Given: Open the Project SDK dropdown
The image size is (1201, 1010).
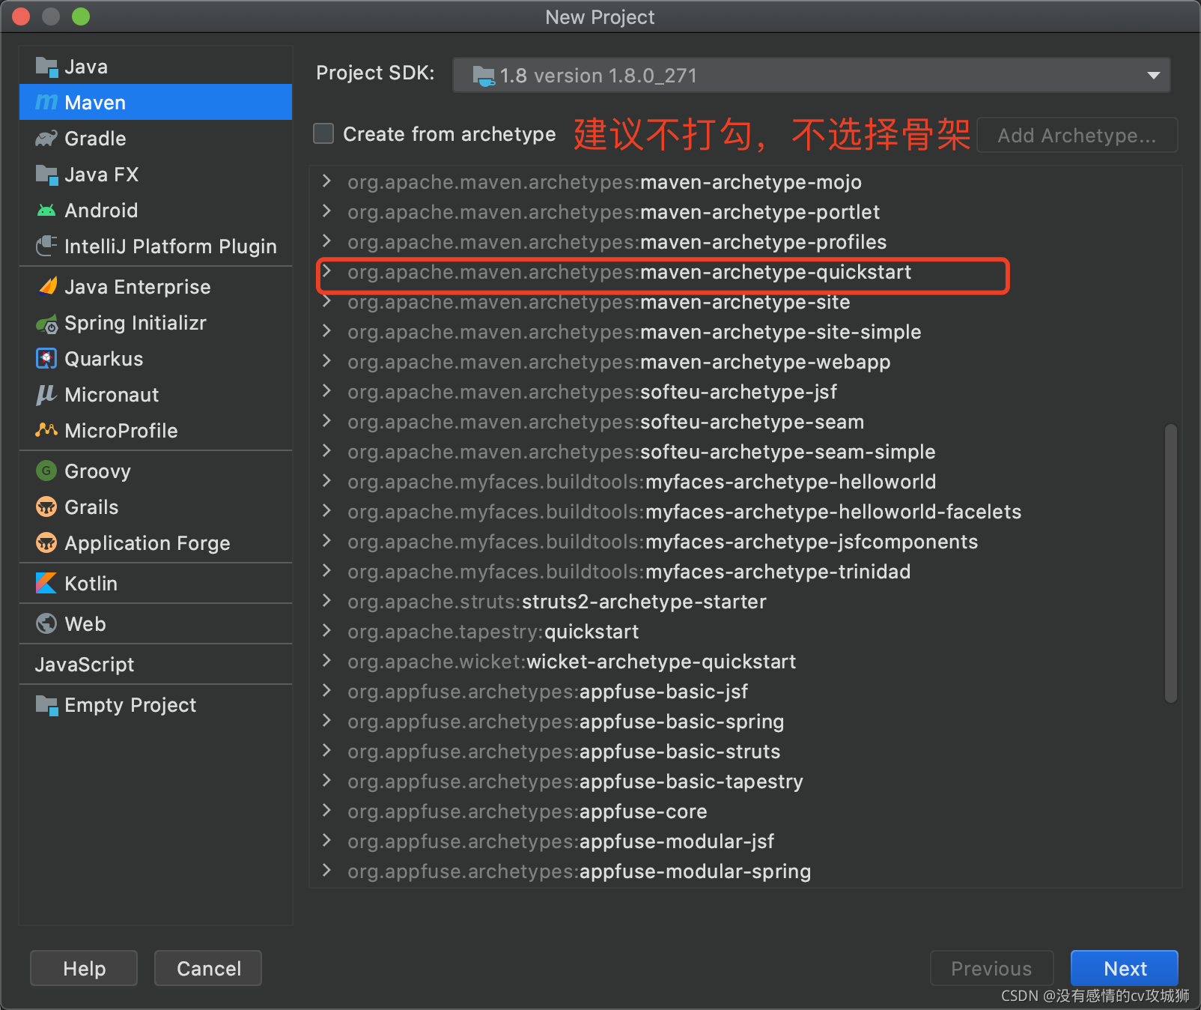Looking at the screenshot, I should coord(812,75).
